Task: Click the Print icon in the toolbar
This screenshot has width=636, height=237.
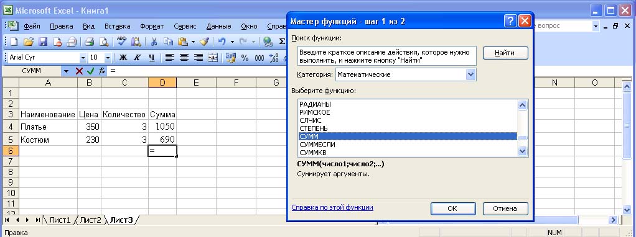Action: pos(89,42)
